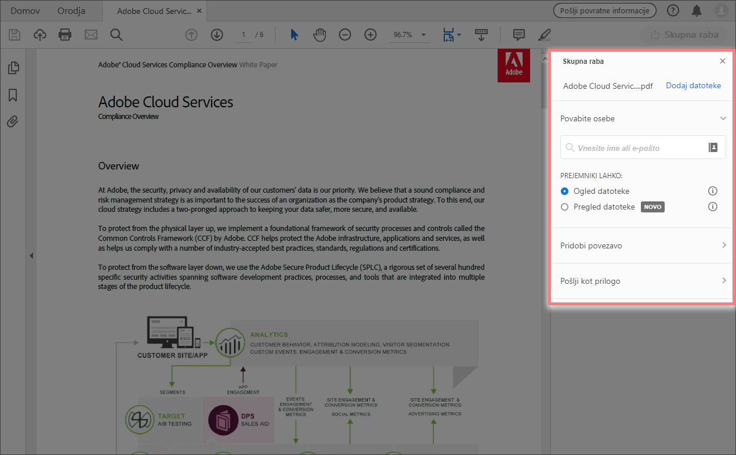The height and width of the screenshot is (455, 736).
Task: Click the fit page width icon
Action: [x=448, y=35]
